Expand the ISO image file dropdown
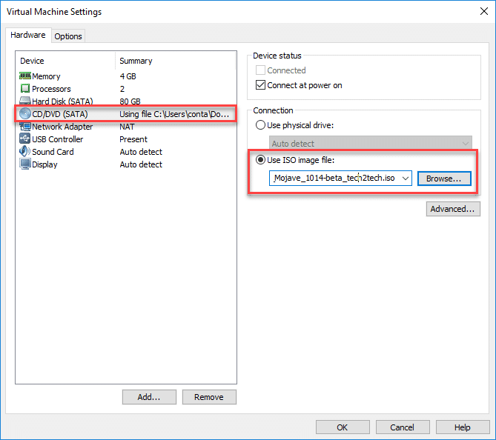 [x=405, y=179]
